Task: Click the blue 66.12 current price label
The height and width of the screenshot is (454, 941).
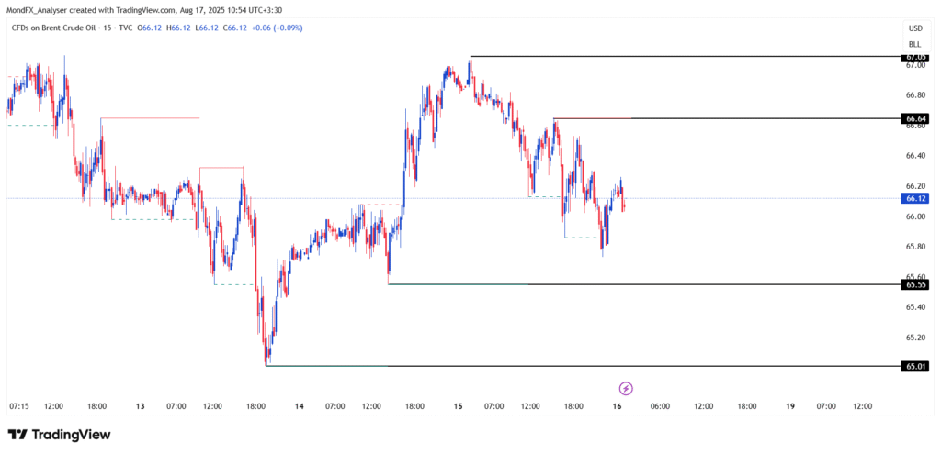Action: point(914,198)
